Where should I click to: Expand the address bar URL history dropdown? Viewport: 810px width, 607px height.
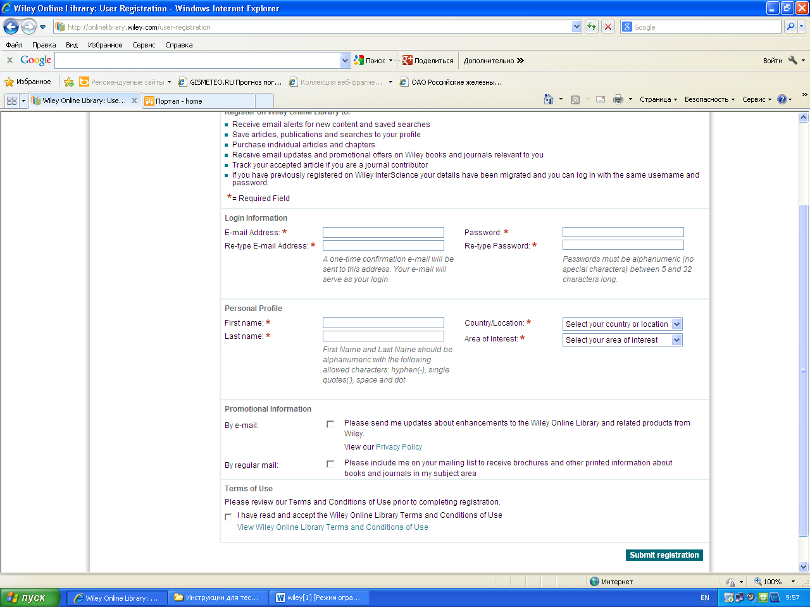tap(576, 27)
